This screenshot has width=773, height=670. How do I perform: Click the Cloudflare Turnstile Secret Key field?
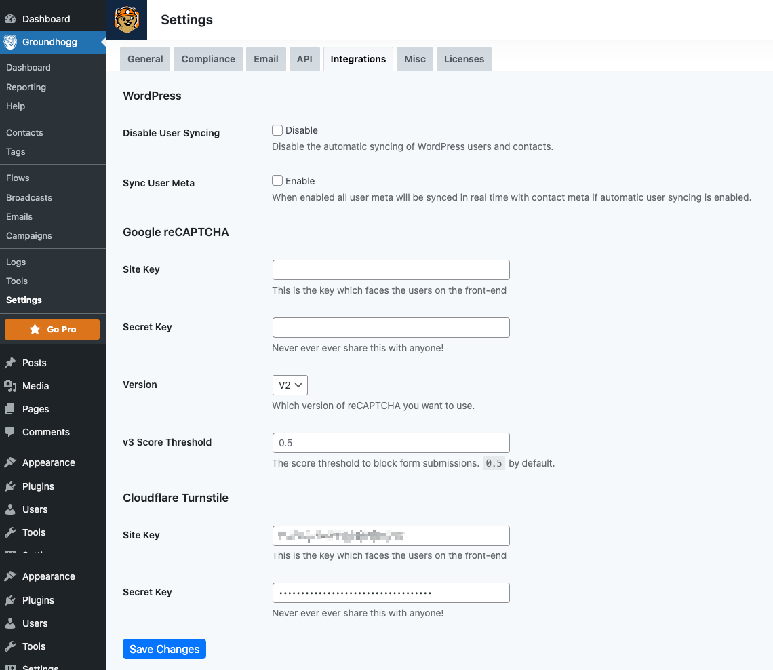[391, 593]
